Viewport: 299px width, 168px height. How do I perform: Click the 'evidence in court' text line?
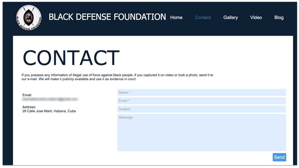(79, 79)
